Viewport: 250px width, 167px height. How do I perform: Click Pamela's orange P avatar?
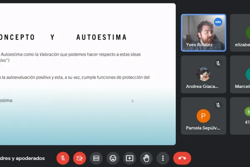[203, 116]
